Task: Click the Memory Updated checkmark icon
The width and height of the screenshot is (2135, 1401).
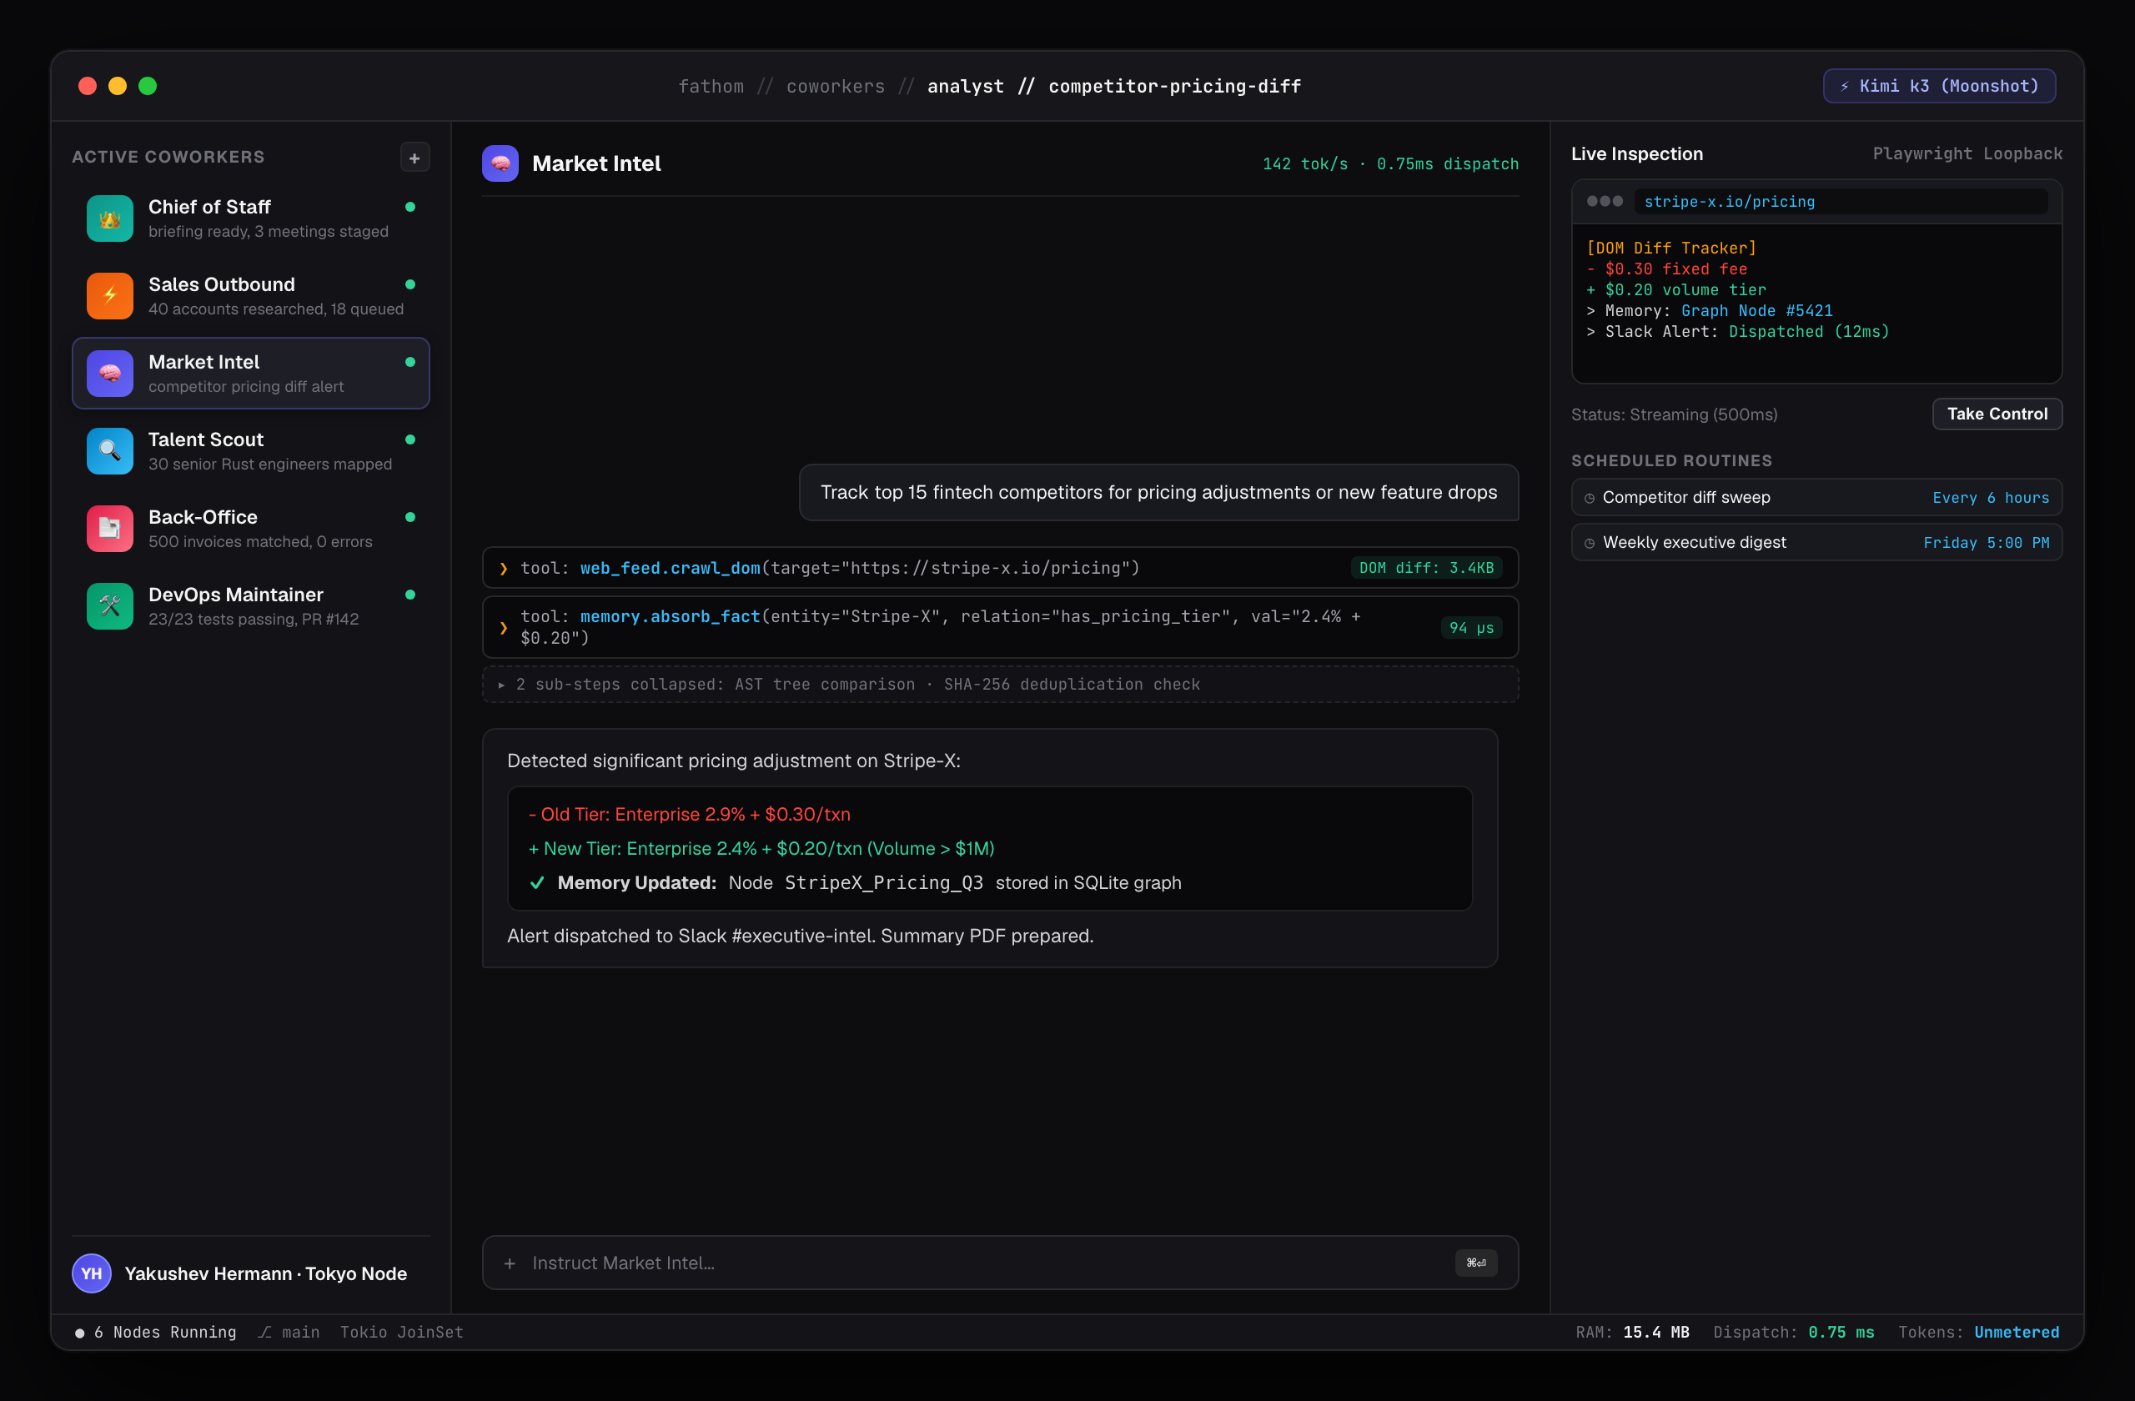Action: click(x=537, y=882)
